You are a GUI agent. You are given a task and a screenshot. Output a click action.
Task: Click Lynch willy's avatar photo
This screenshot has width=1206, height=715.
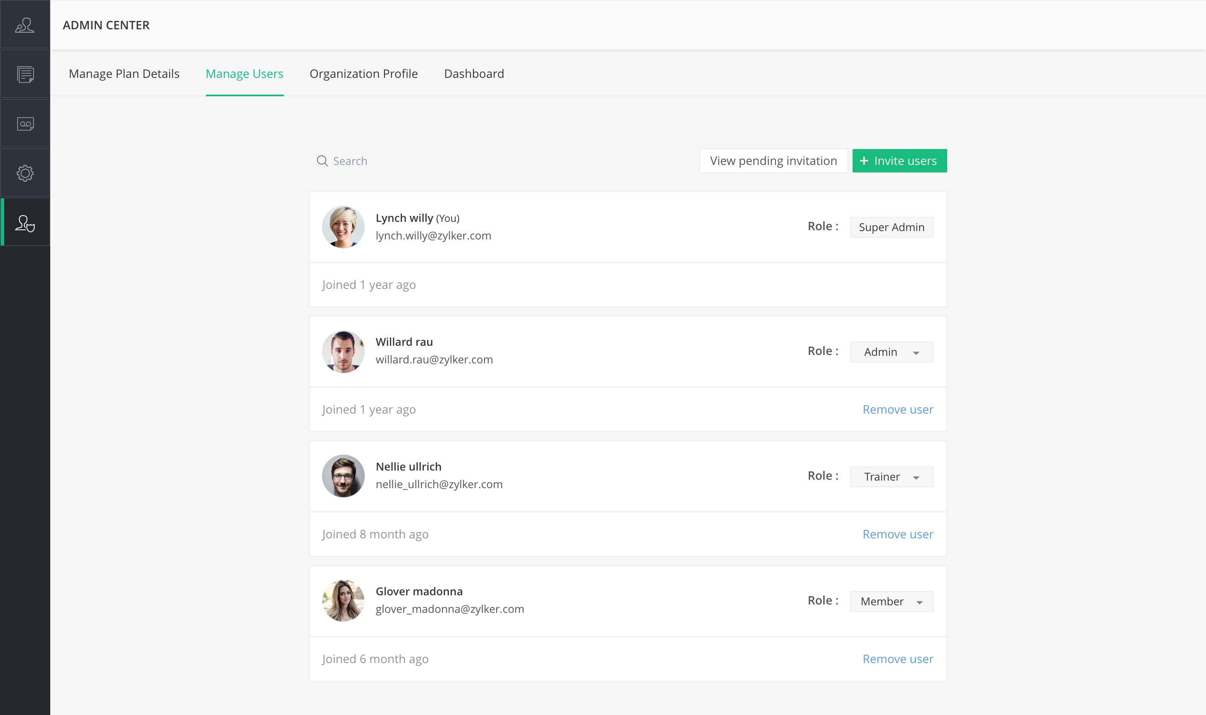pyautogui.click(x=343, y=227)
